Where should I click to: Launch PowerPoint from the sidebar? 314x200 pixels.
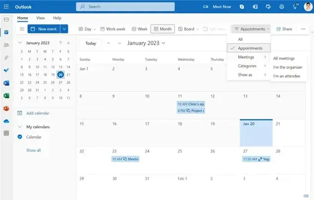tap(6, 109)
